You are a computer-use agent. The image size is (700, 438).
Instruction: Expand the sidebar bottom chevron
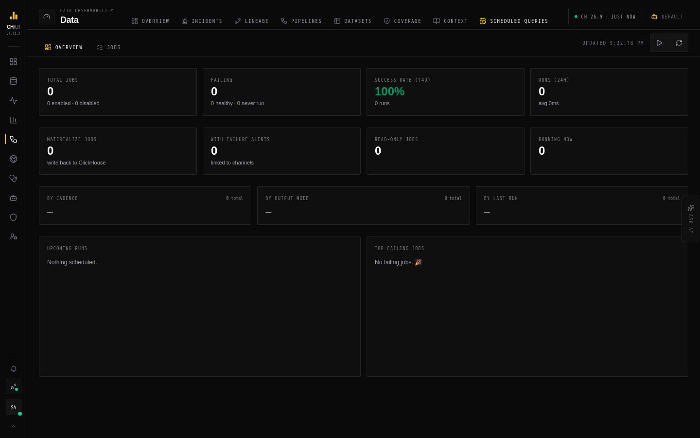[14, 426]
